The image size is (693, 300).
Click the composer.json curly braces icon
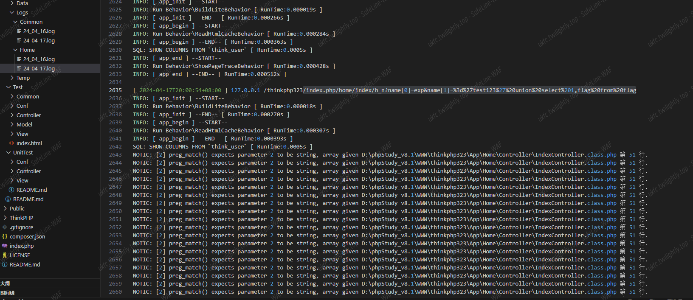coord(5,237)
